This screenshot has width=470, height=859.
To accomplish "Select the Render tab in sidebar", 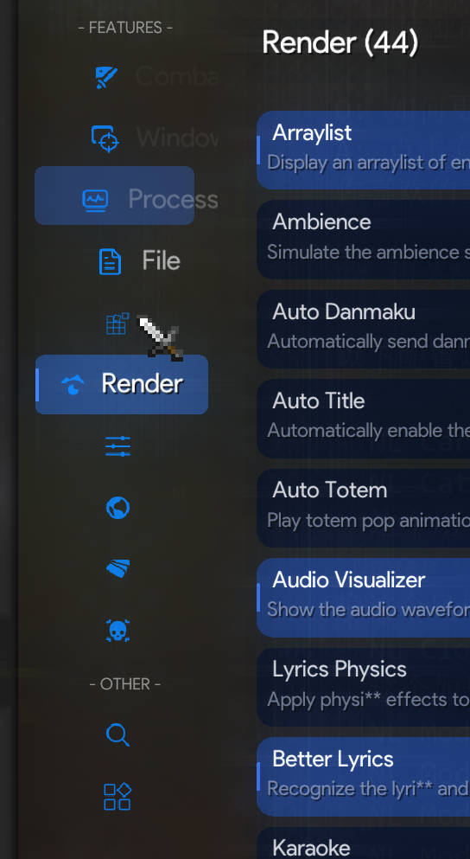I will tap(122, 384).
